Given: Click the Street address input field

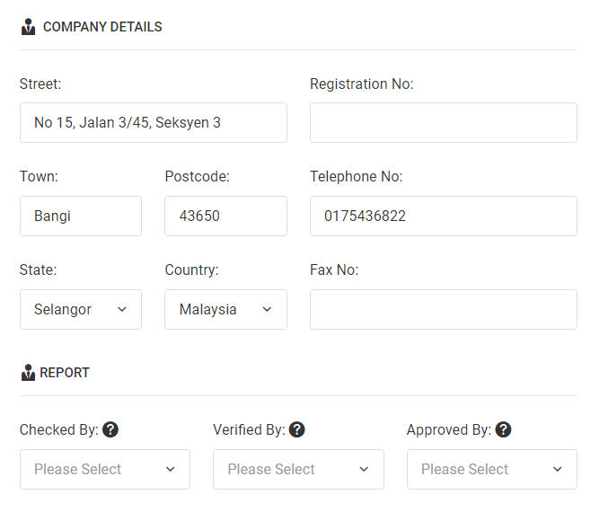Looking at the screenshot, I should tap(154, 122).
